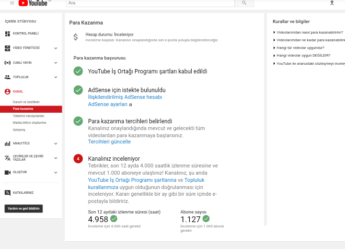Go to YouTube home via logo
Viewport: 345px width, 249px height.
(33, 3)
